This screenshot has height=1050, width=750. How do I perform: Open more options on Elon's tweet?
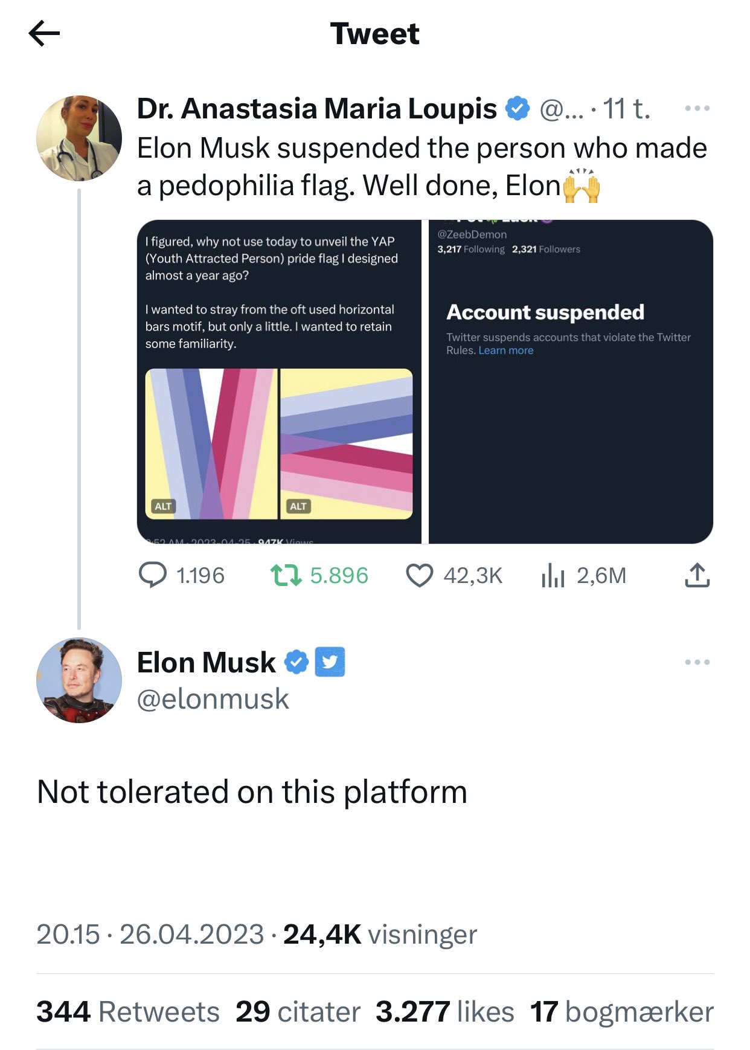pyautogui.click(x=697, y=663)
